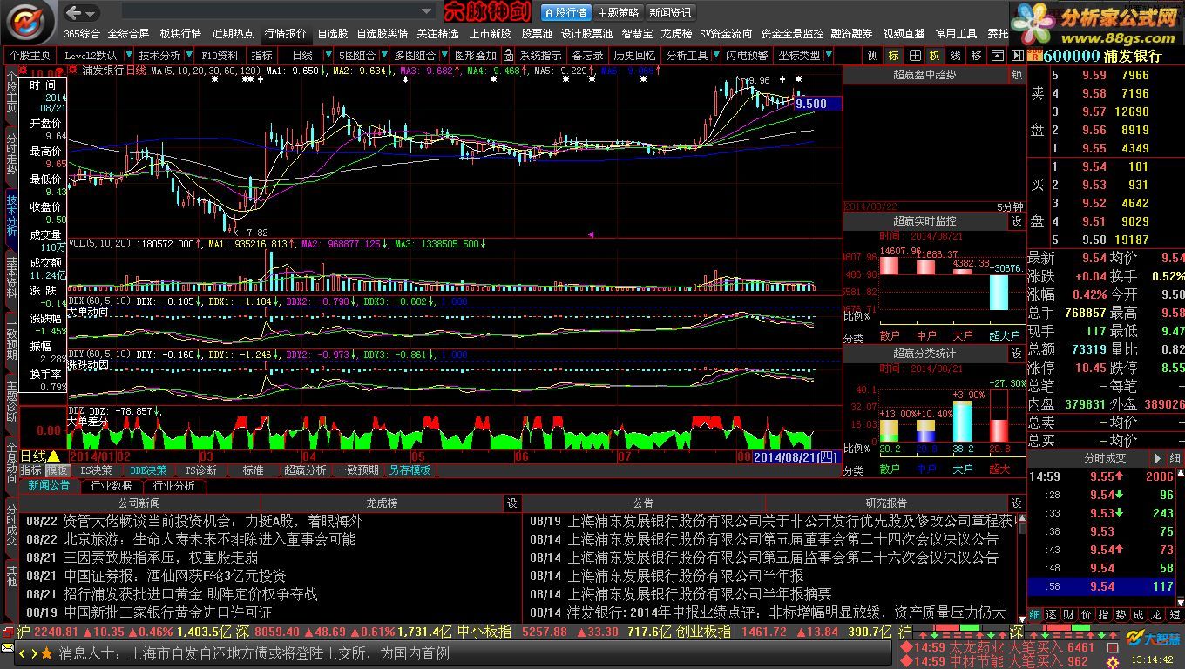
Task: Open the top search box dropdown arrow
Action: click(x=427, y=12)
